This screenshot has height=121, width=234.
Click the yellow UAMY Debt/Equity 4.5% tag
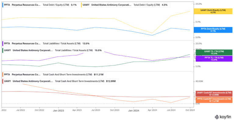(213, 11)
